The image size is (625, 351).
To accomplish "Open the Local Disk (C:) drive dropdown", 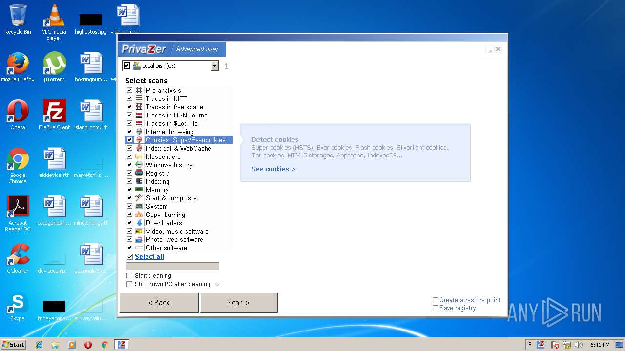I will point(214,66).
